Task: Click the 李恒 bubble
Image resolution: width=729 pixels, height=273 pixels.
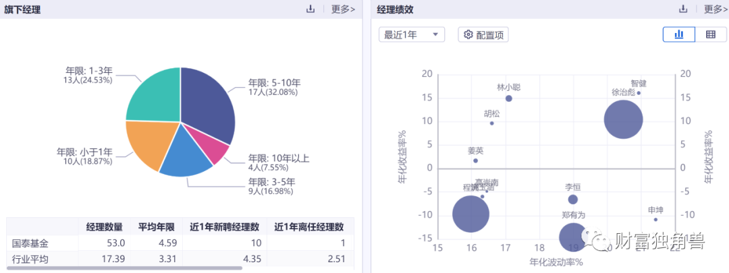Action: point(573,199)
